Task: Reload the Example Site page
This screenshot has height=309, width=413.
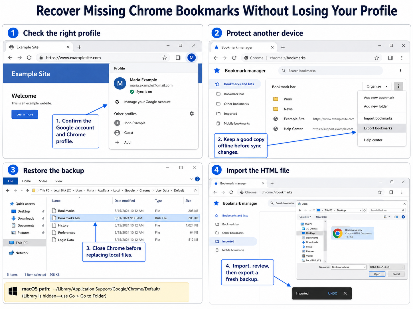Action: click(x=29, y=58)
